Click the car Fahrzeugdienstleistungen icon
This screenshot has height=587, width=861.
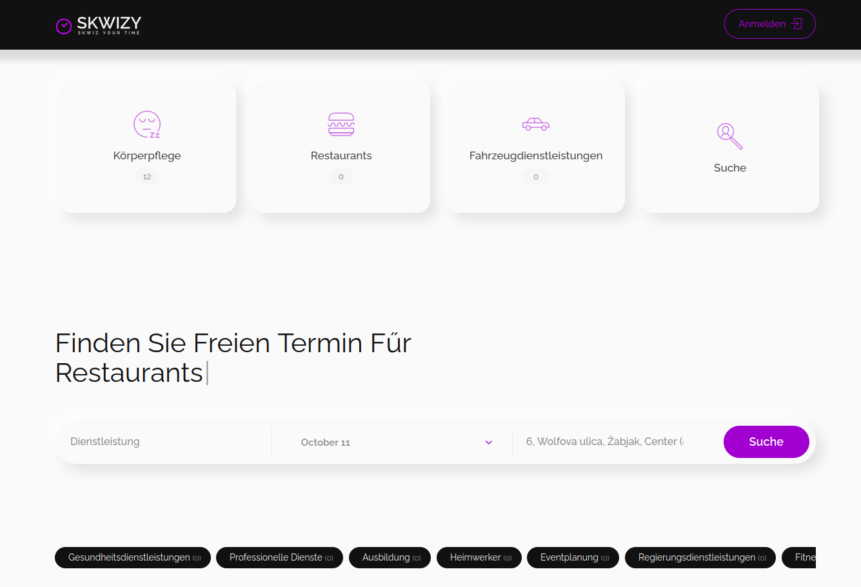[535, 124]
